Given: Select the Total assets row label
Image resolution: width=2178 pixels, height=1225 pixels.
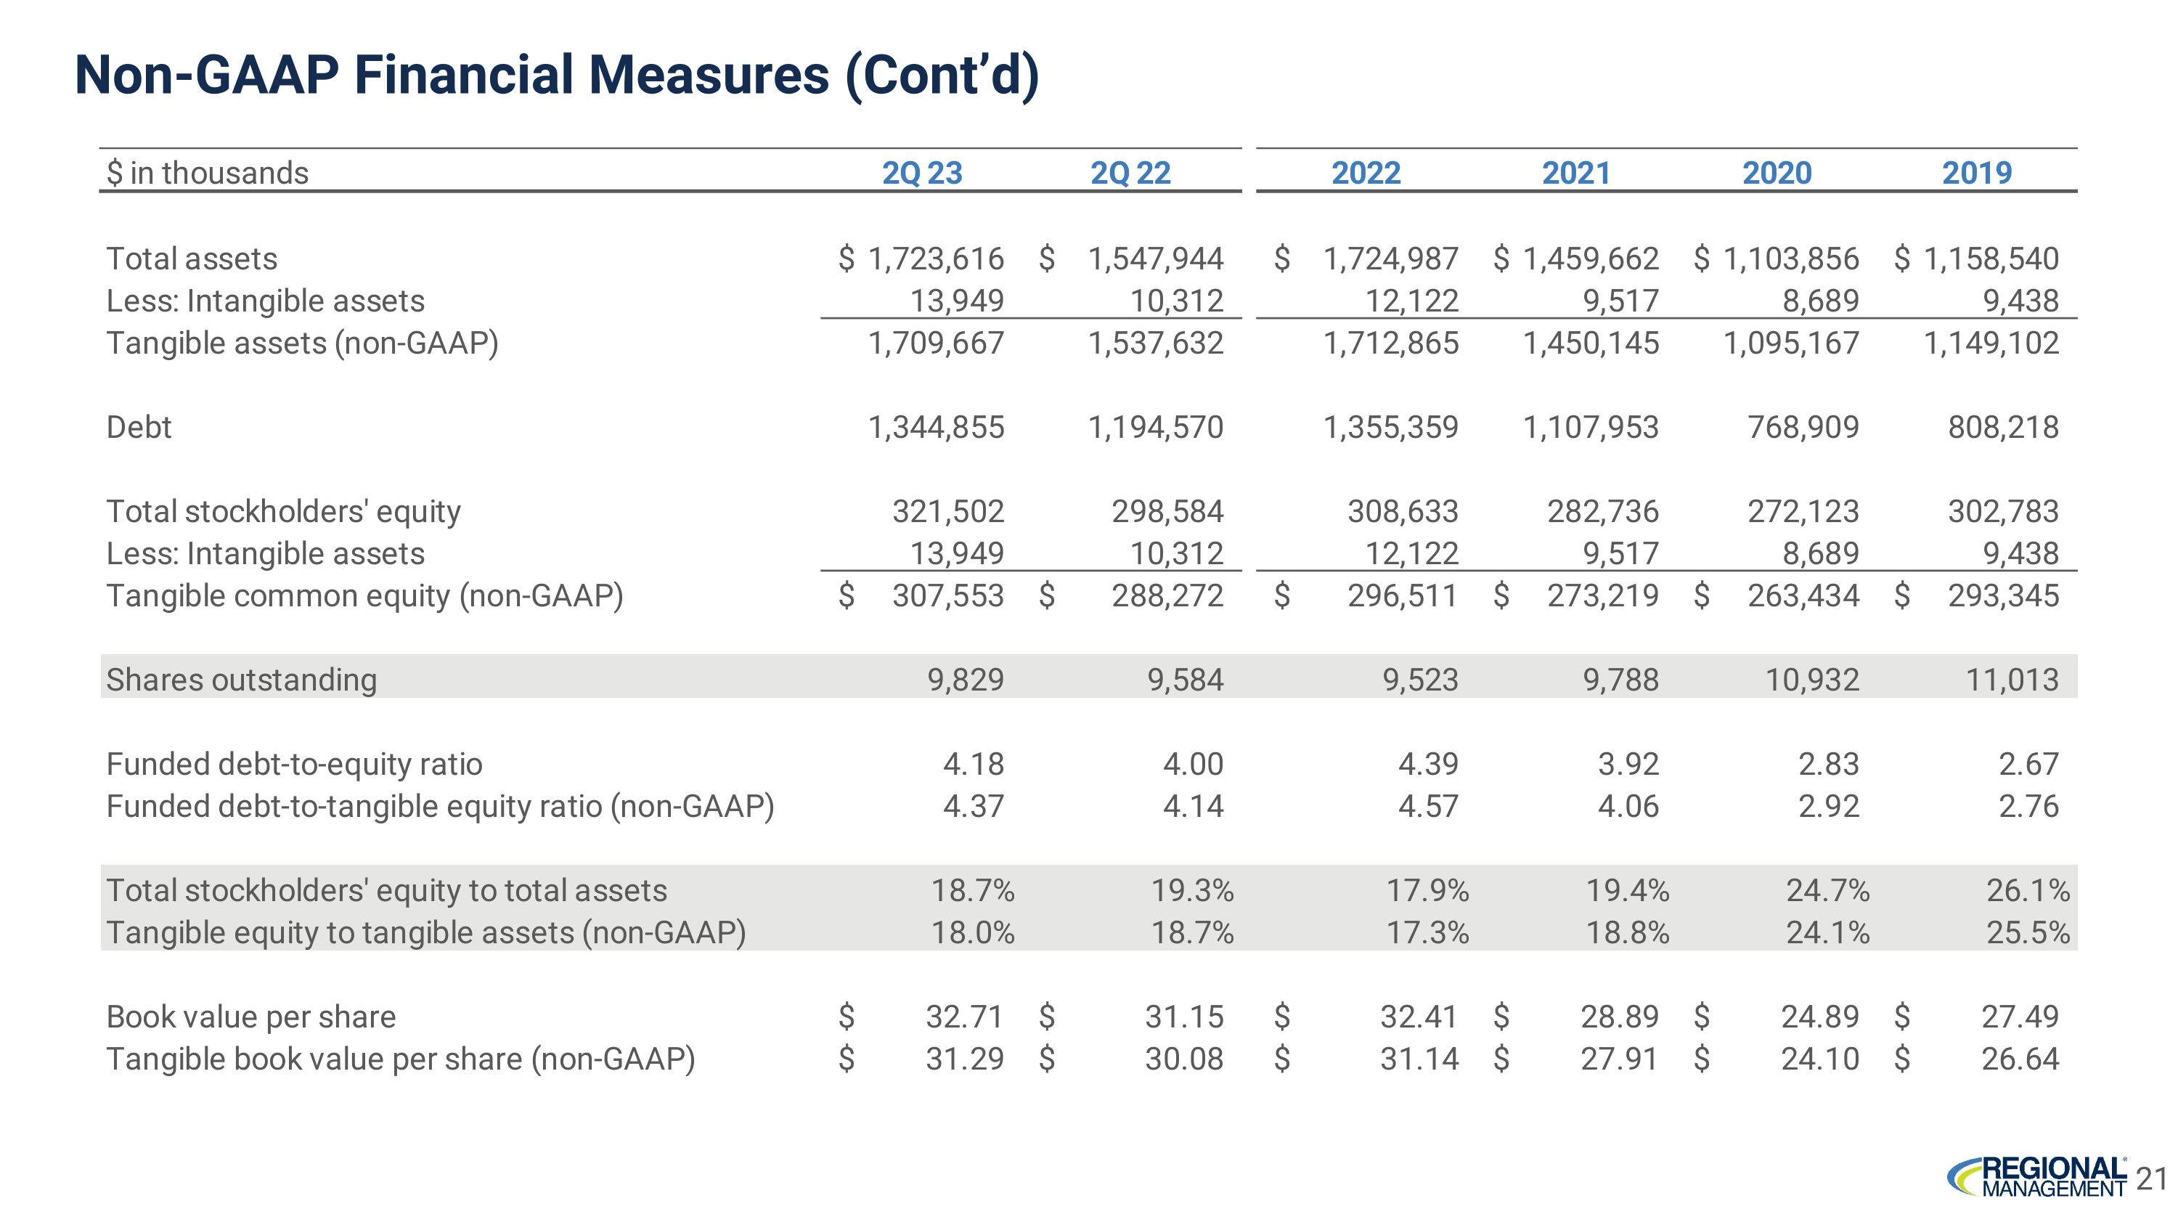Looking at the screenshot, I should click(192, 259).
